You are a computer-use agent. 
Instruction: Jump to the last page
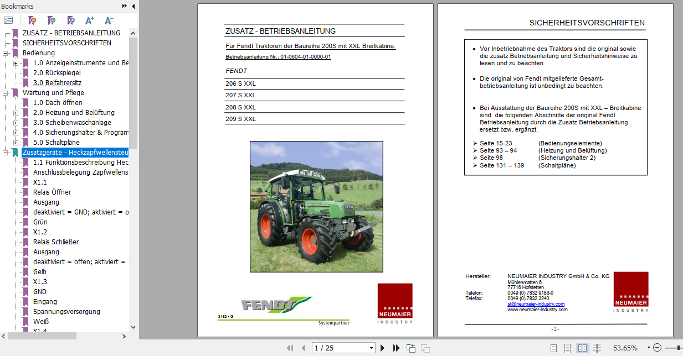396,348
